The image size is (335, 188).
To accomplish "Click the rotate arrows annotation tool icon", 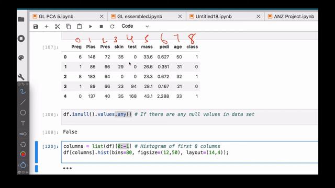I will pyautogui.click(x=23, y=144).
